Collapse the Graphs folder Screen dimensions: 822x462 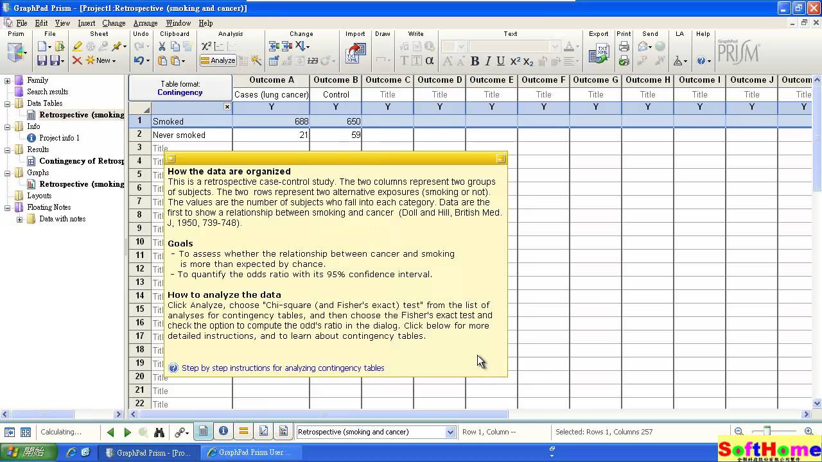8,173
